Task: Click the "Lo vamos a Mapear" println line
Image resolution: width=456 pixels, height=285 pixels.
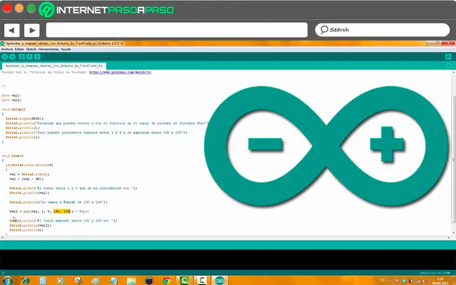Action: tap(58, 202)
